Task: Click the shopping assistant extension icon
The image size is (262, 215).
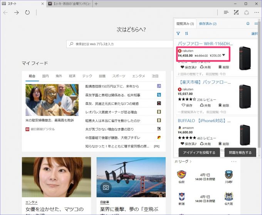Action: [x=247, y=13]
